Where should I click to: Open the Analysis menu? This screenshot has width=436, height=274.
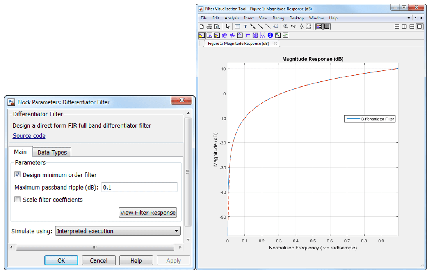(231, 18)
